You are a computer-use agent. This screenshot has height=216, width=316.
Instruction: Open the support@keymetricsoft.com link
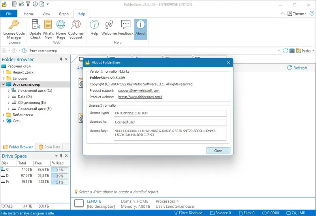(139, 91)
